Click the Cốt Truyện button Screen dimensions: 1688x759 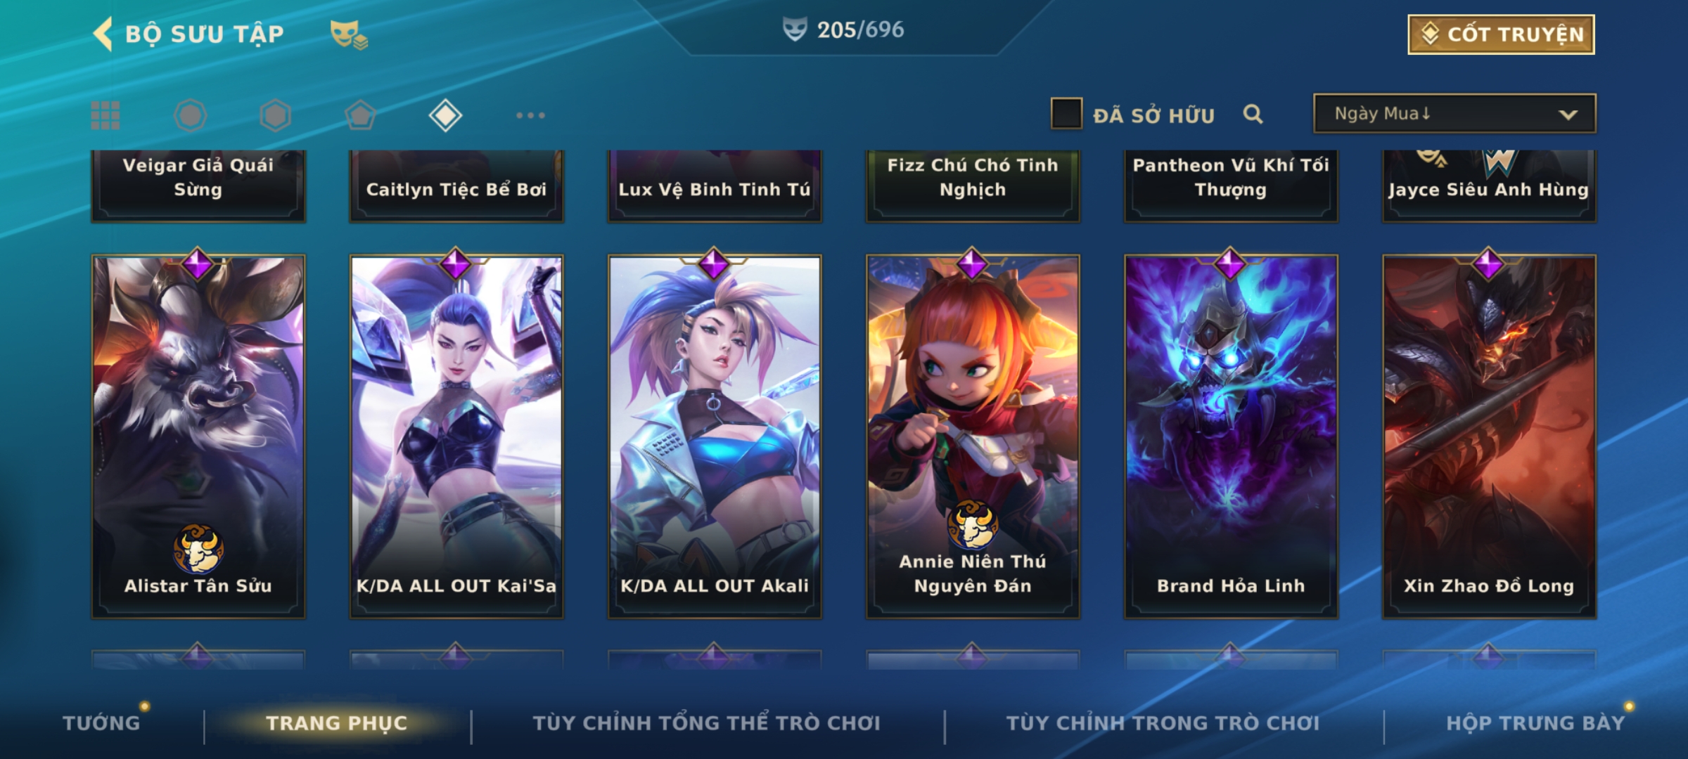tap(1501, 34)
